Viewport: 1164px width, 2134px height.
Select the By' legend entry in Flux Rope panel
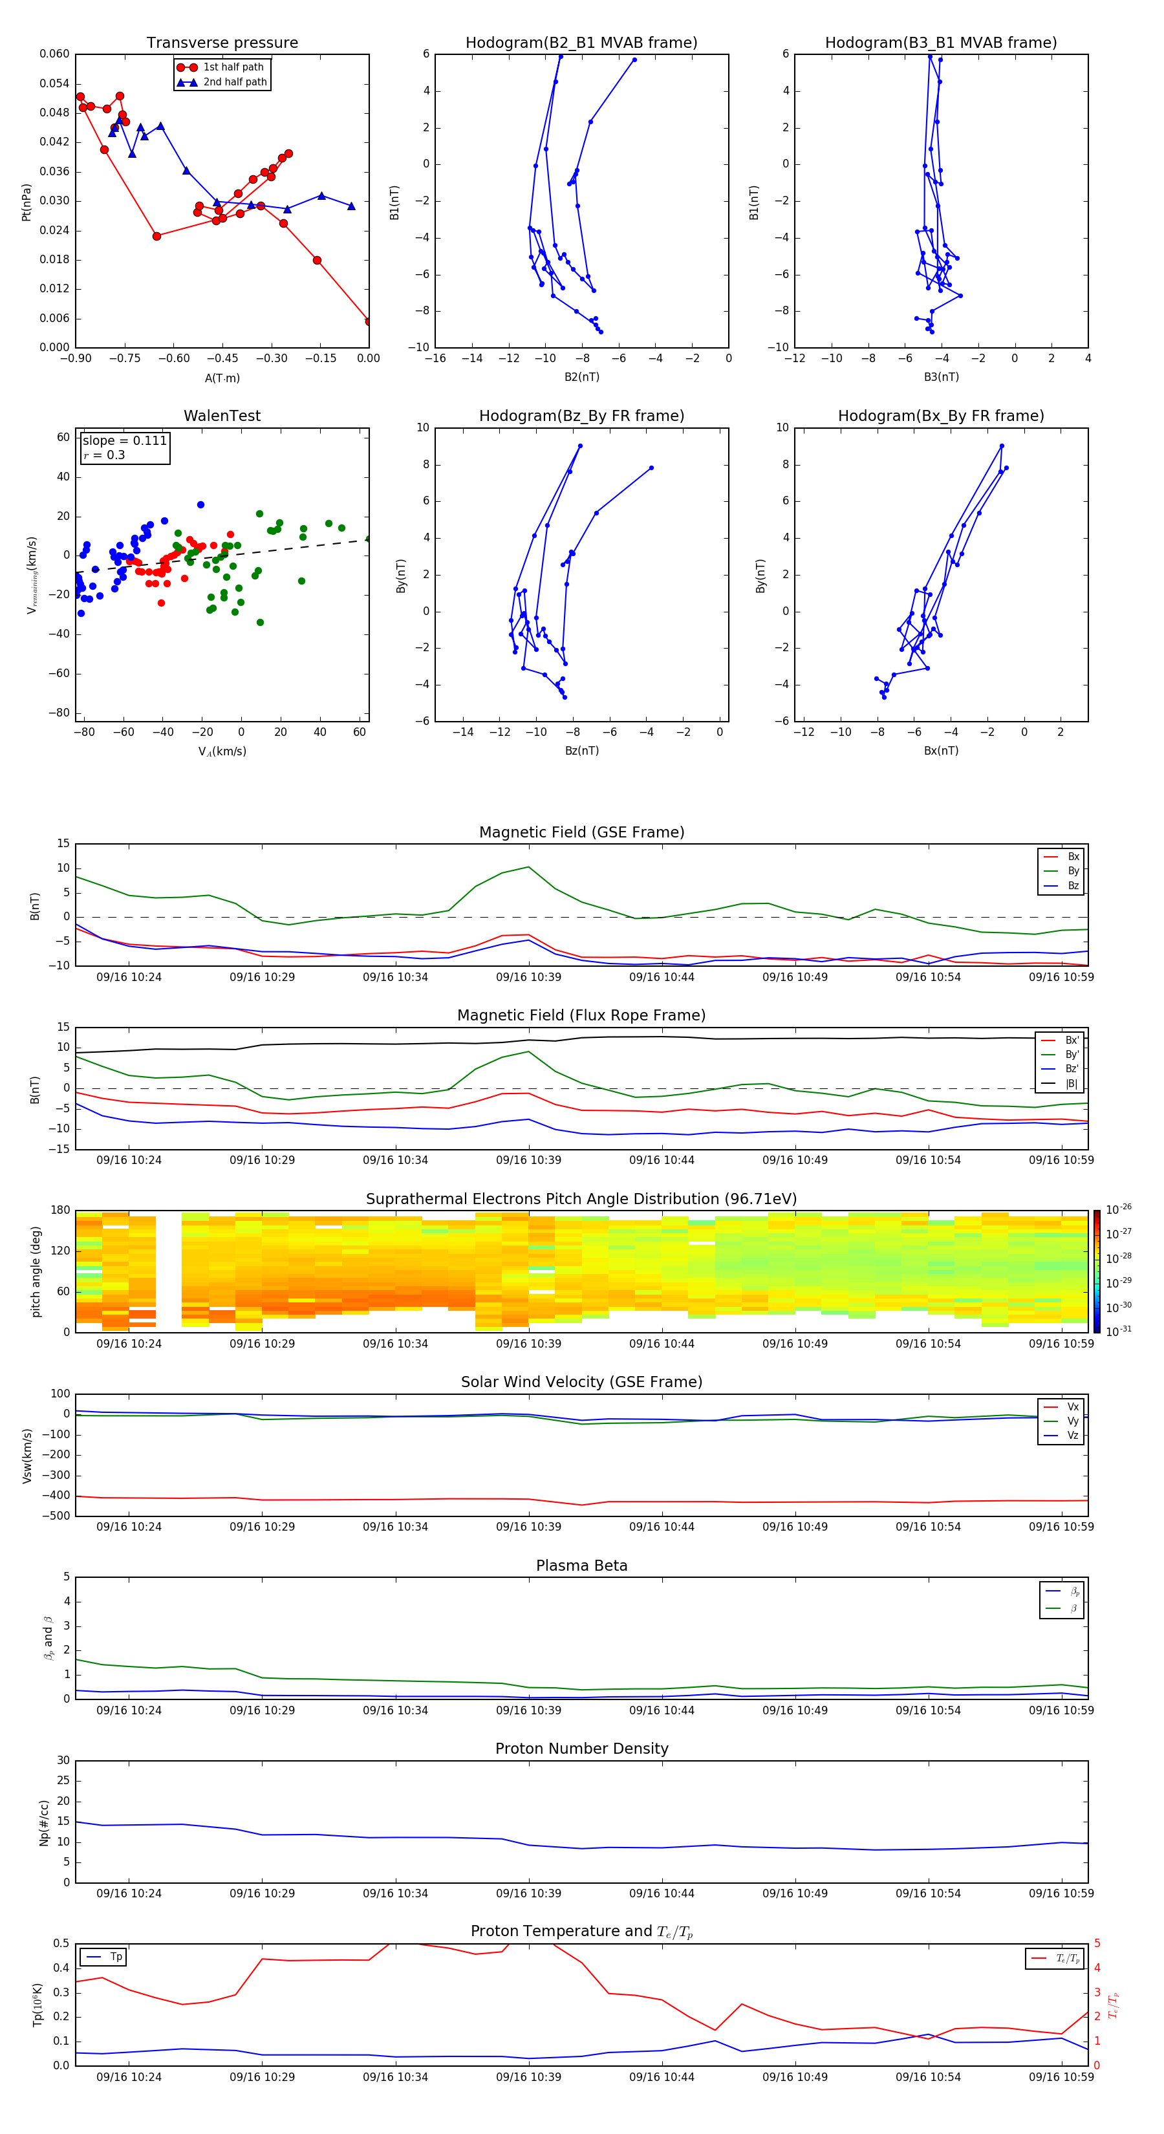click(1061, 1055)
